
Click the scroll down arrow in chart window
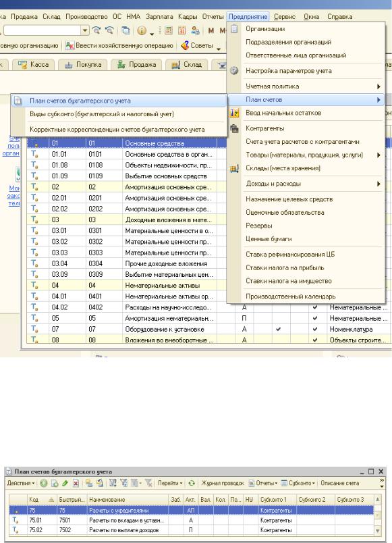(x=377, y=531)
